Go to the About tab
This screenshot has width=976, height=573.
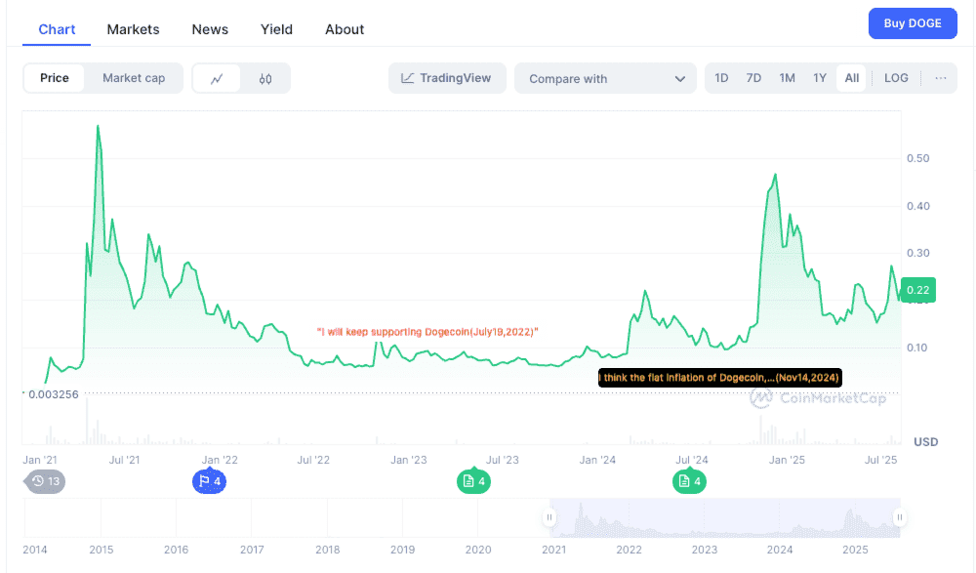pos(345,29)
